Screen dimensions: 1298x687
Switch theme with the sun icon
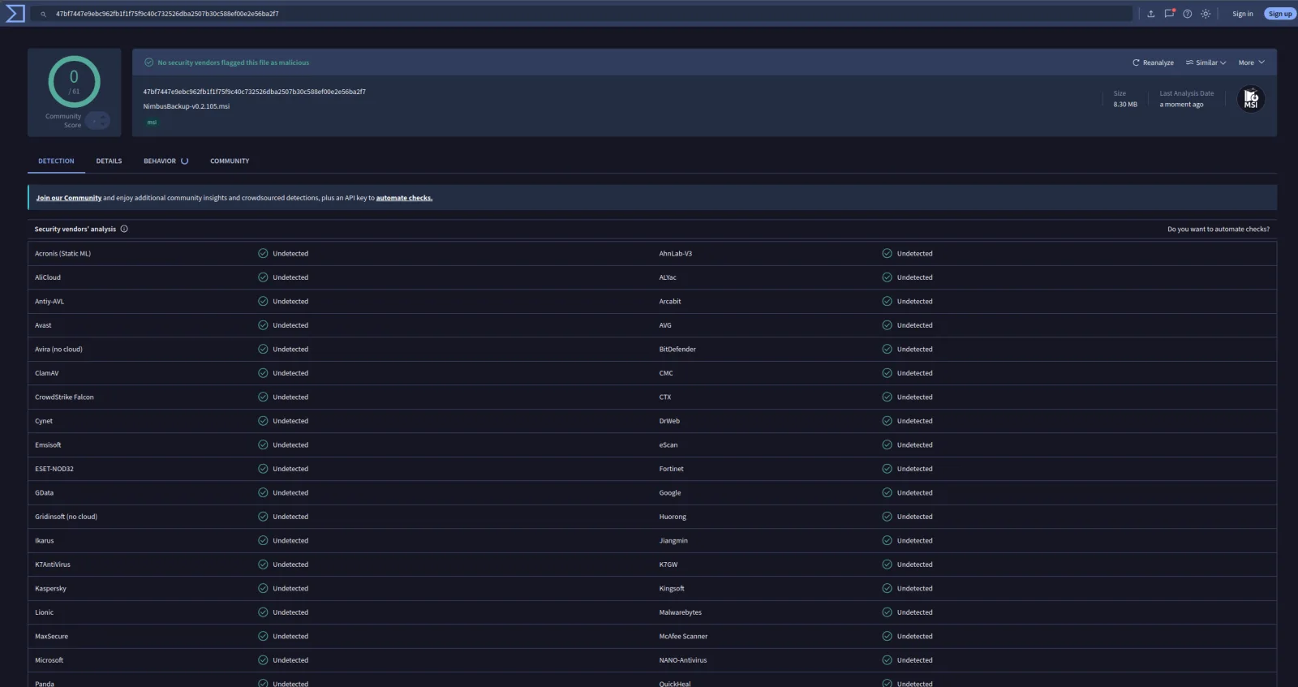coord(1206,14)
